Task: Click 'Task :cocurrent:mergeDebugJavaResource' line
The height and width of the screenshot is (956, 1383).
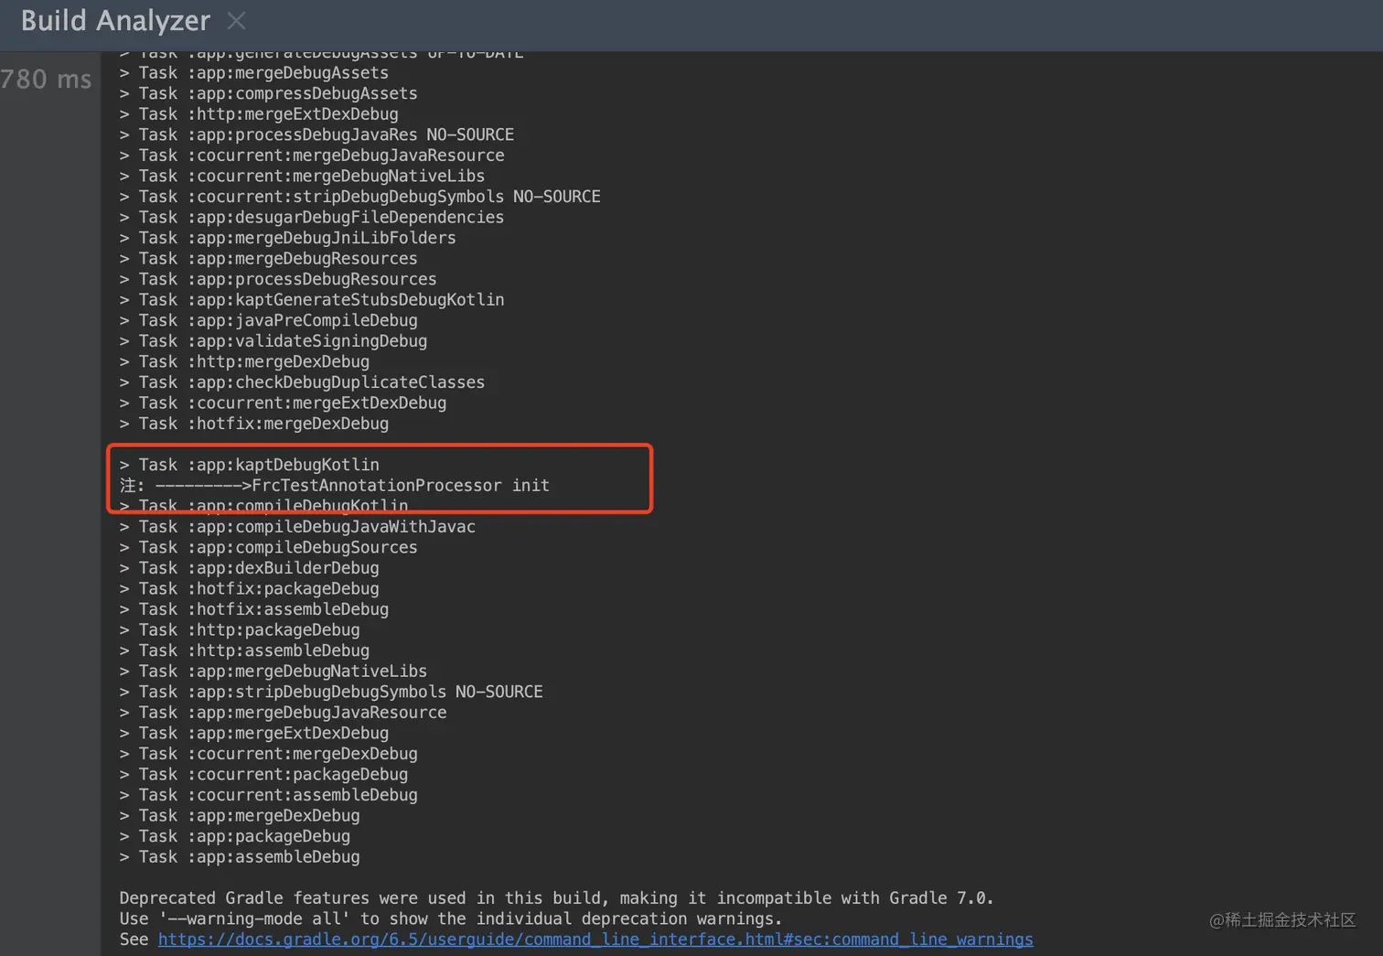Action: tap(312, 156)
